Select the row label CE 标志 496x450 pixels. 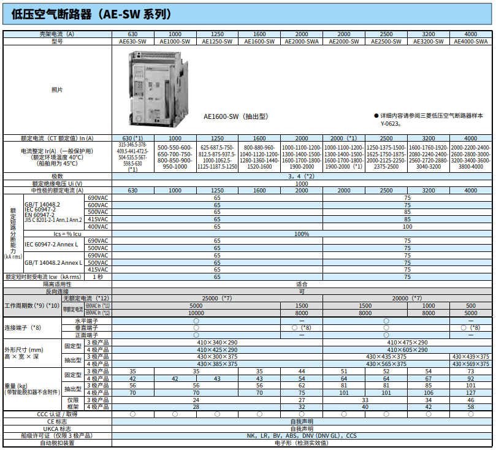pos(57,422)
